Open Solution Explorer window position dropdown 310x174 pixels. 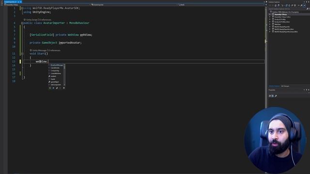coord(304,2)
